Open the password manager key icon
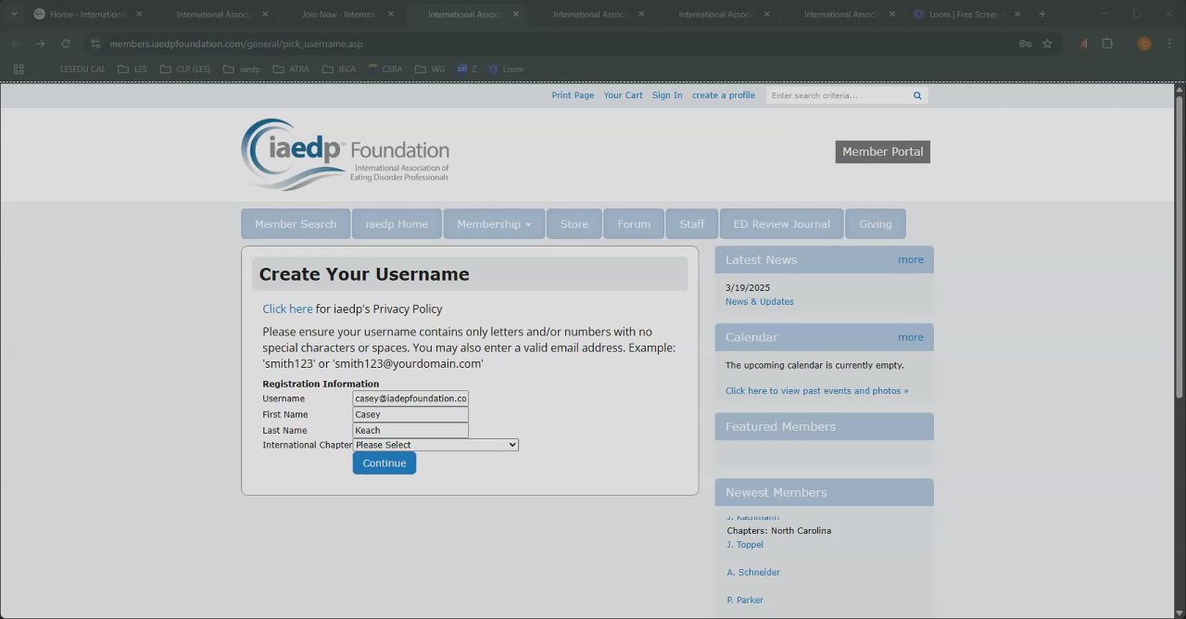The image size is (1186, 619). [x=1025, y=44]
